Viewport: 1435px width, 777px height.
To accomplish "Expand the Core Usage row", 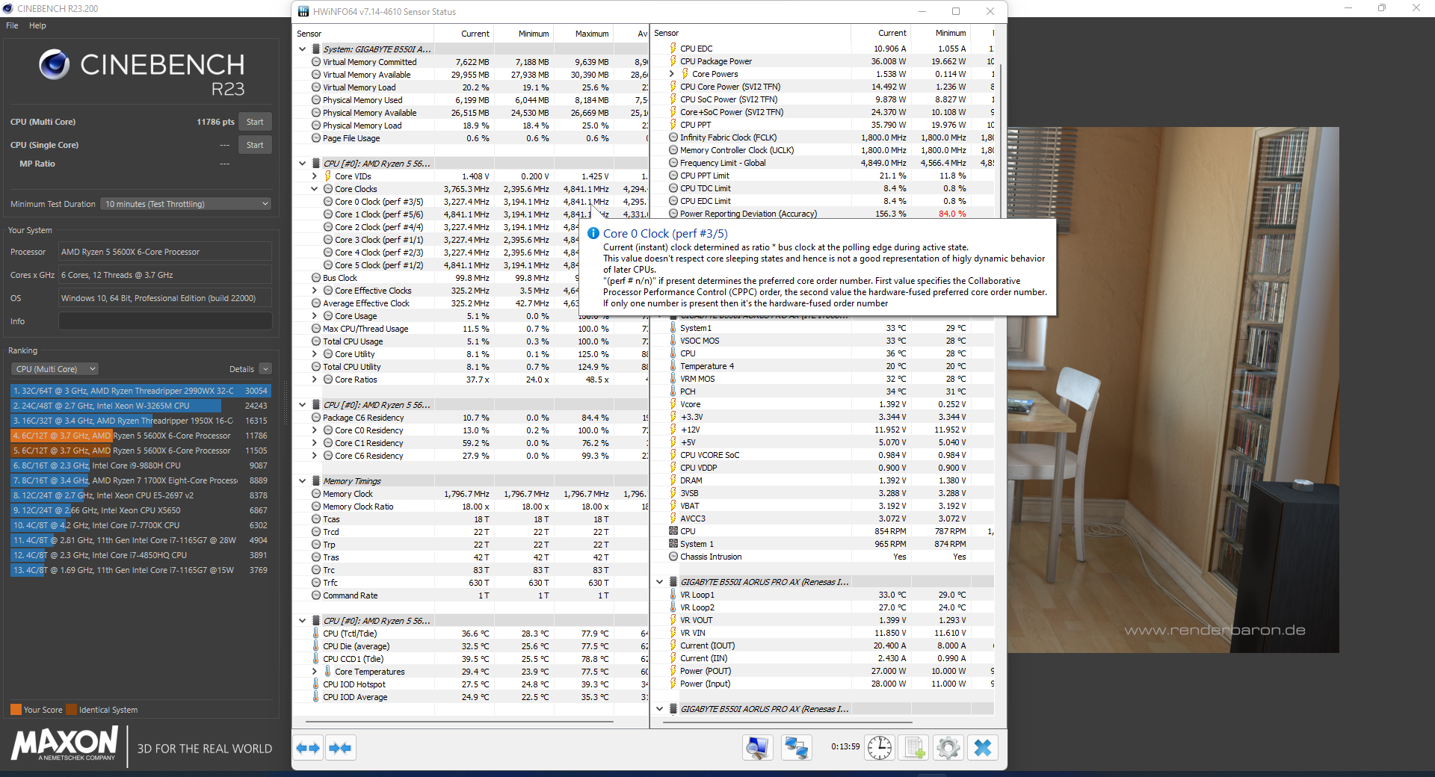I will point(315,316).
